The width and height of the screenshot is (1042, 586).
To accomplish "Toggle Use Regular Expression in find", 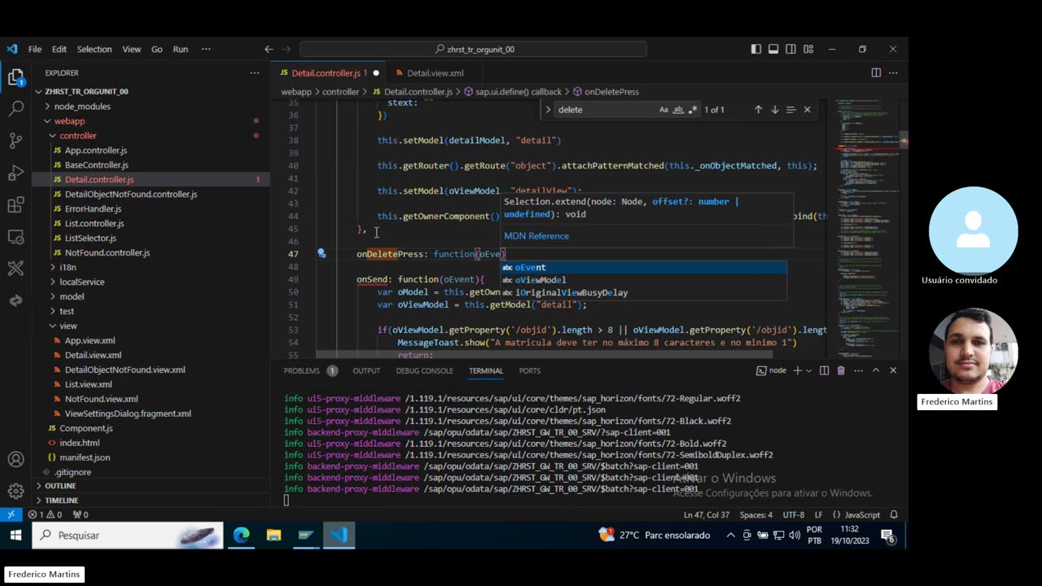I will pyautogui.click(x=693, y=110).
